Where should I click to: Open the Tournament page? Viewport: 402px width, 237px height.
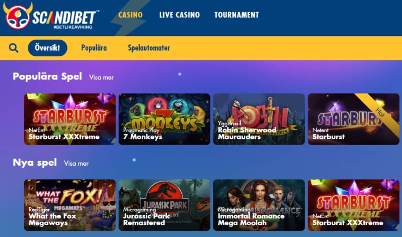tap(237, 15)
